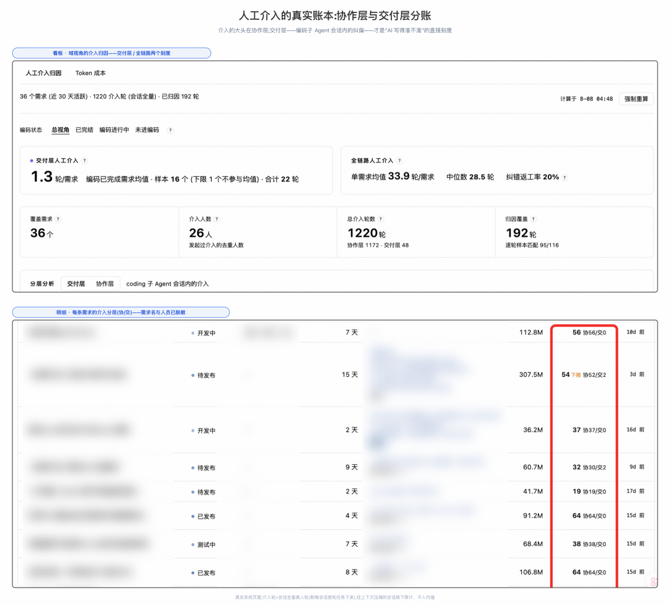
Task: Click 开发中 status in the 112.8M row
Action: tap(203, 333)
